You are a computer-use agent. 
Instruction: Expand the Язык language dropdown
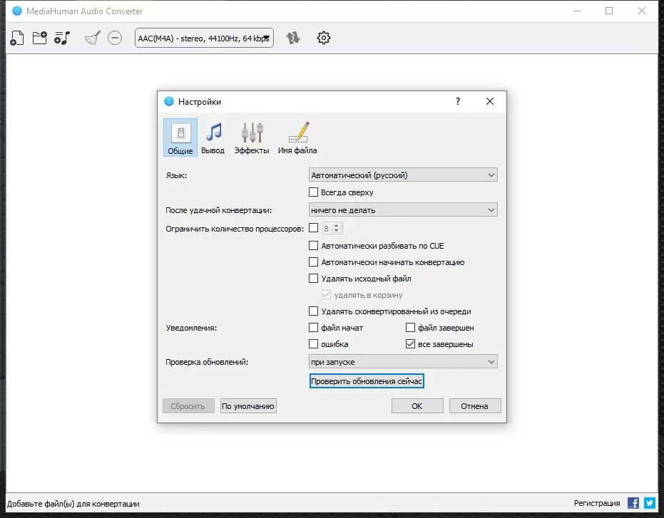(403, 175)
